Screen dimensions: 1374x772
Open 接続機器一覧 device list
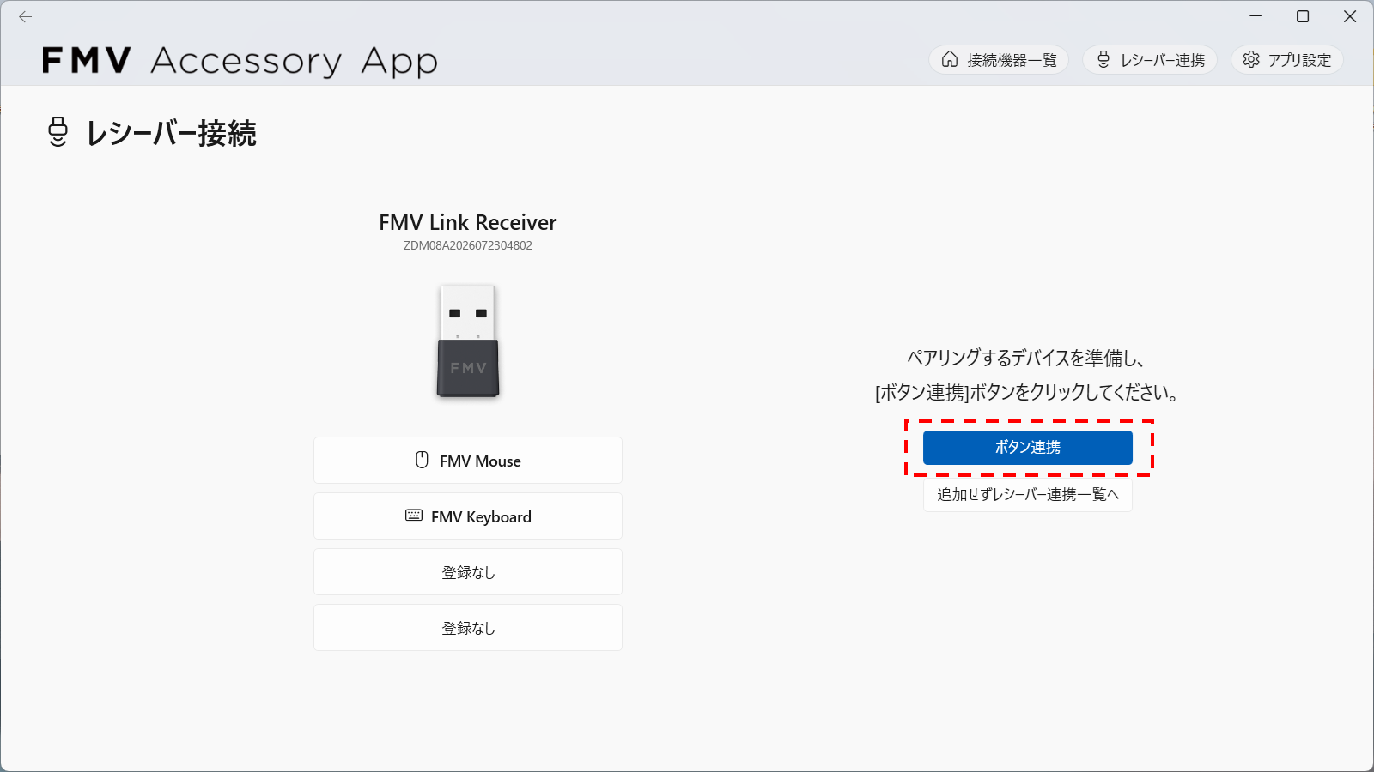[999, 59]
